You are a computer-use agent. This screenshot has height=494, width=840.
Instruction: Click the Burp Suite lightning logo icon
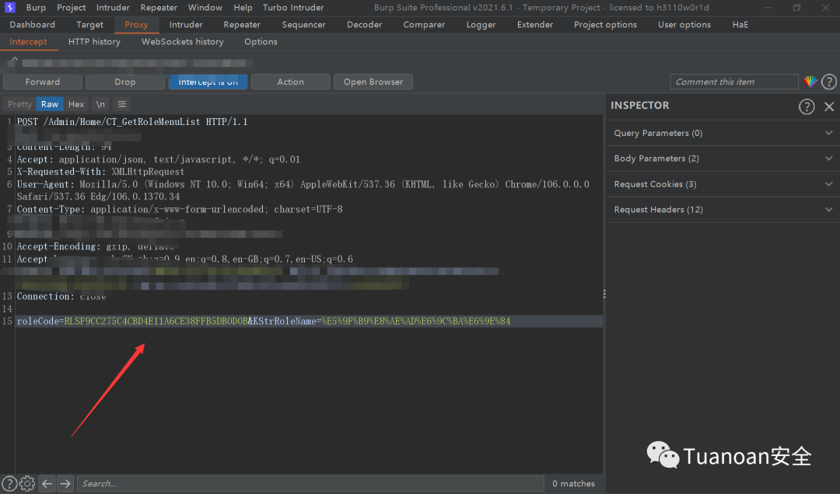tap(9, 8)
